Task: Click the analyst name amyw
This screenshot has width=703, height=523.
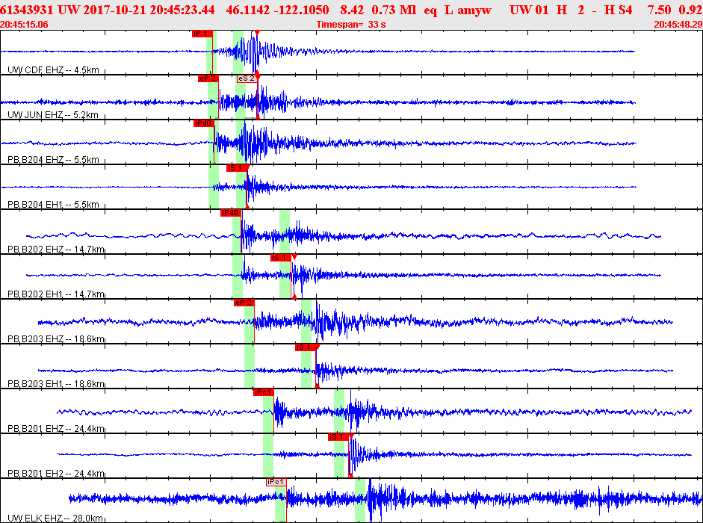Action: (x=474, y=10)
